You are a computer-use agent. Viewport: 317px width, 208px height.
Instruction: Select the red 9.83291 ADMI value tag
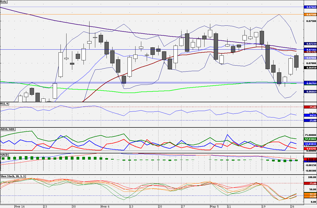[x=310, y=148]
